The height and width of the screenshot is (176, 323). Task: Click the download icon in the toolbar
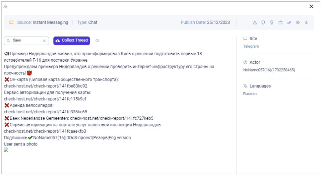coord(307,23)
